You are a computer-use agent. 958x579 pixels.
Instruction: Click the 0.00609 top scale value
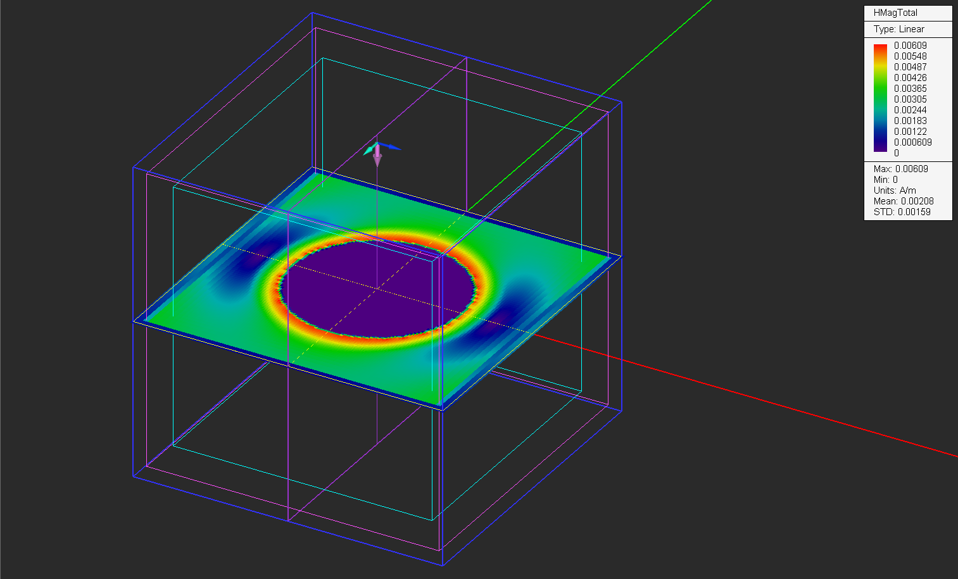click(910, 46)
